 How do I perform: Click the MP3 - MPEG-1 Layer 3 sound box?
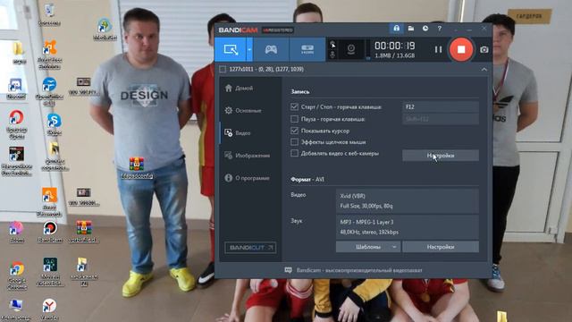(408, 226)
